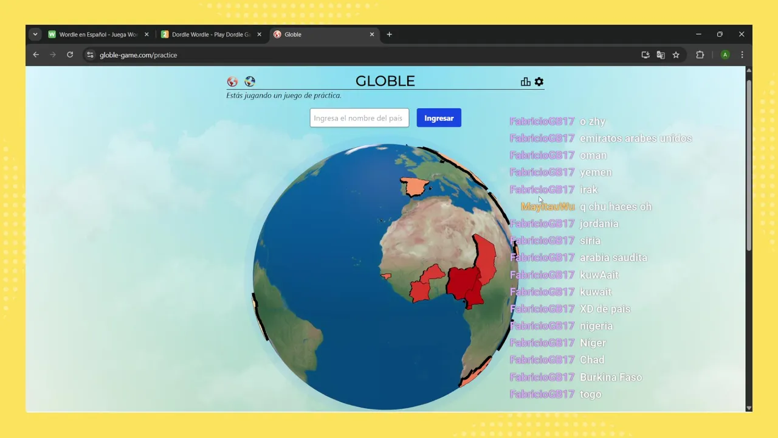Open a new browser tab
The height and width of the screenshot is (438, 778).
point(390,35)
